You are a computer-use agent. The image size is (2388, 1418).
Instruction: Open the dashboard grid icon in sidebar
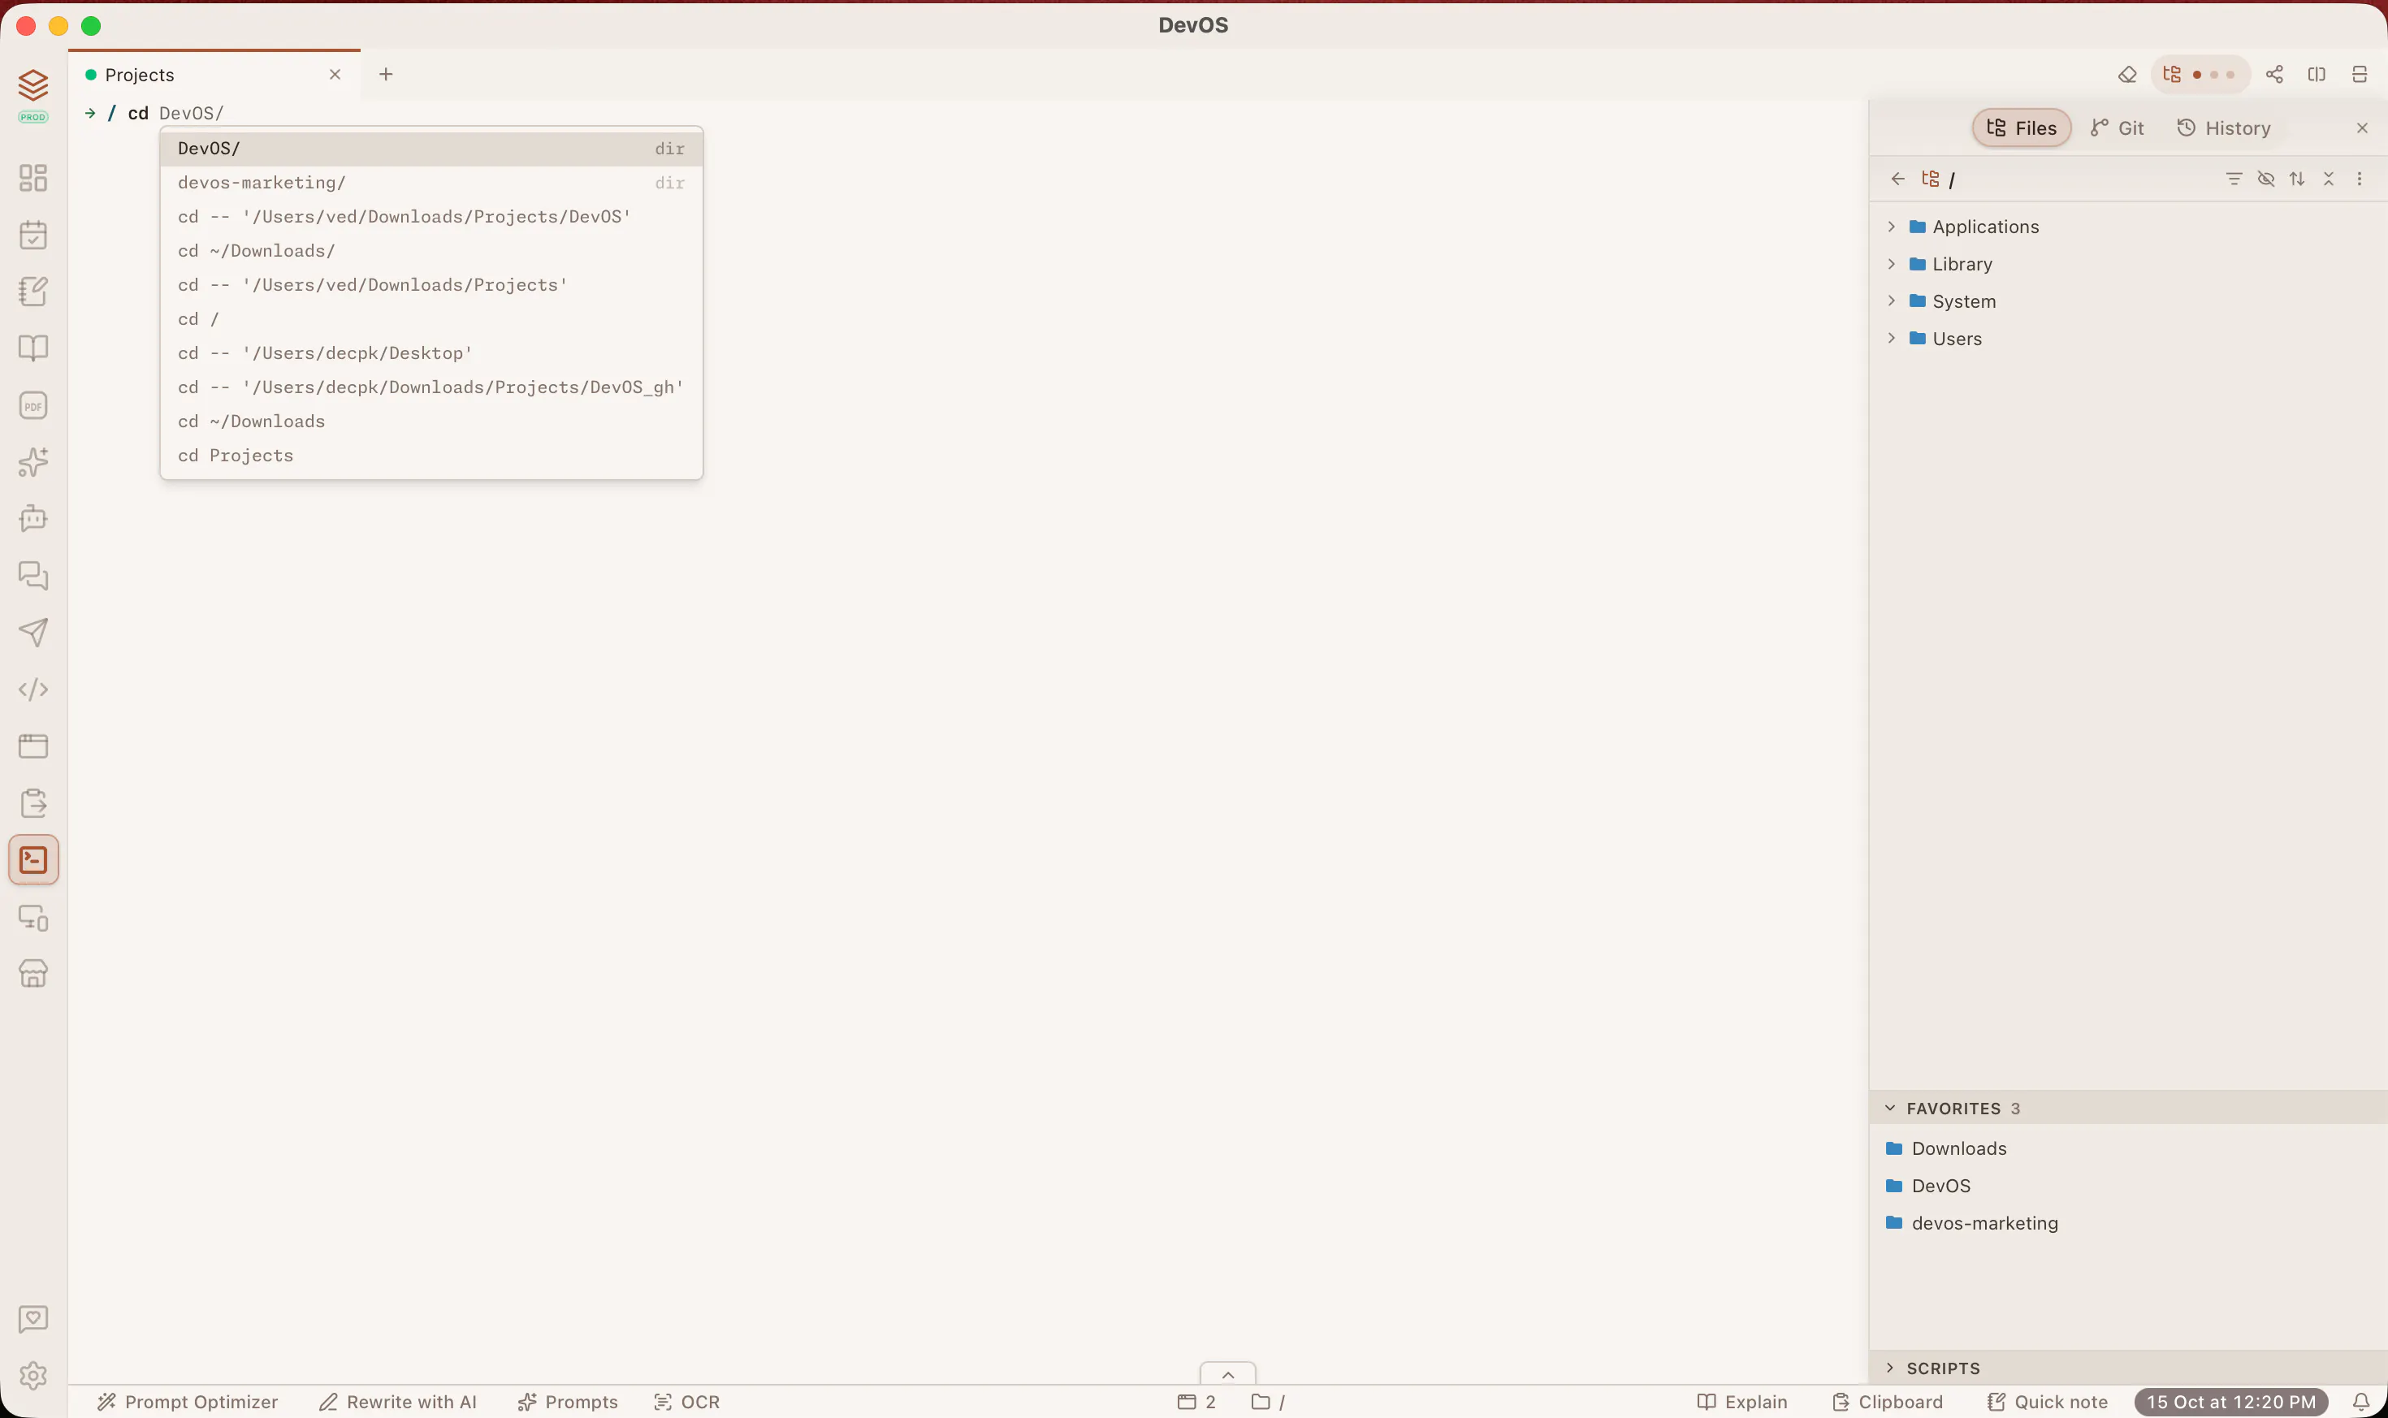[32, 178]
